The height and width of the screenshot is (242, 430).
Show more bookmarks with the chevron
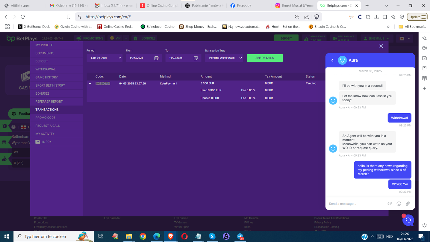388,27
